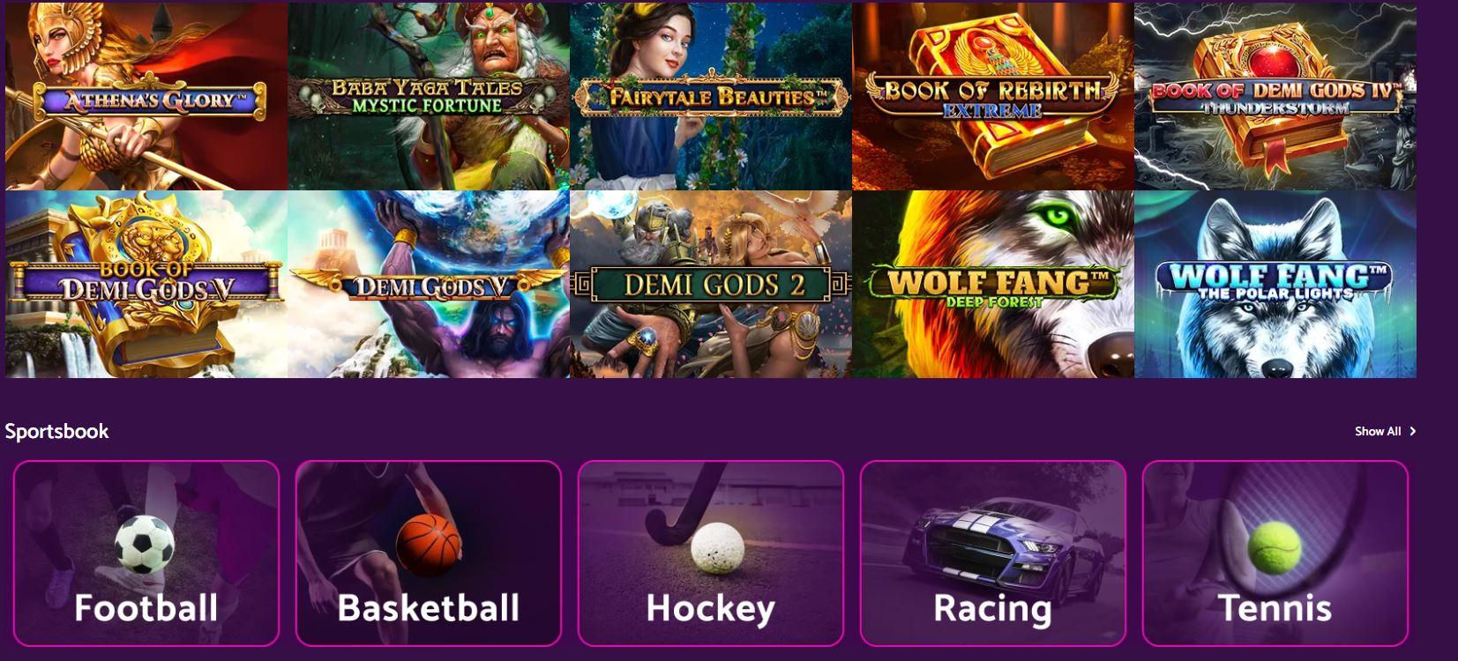
Task: Open Wolf Fang Deep Forest slot
Action: coord(993,284)
